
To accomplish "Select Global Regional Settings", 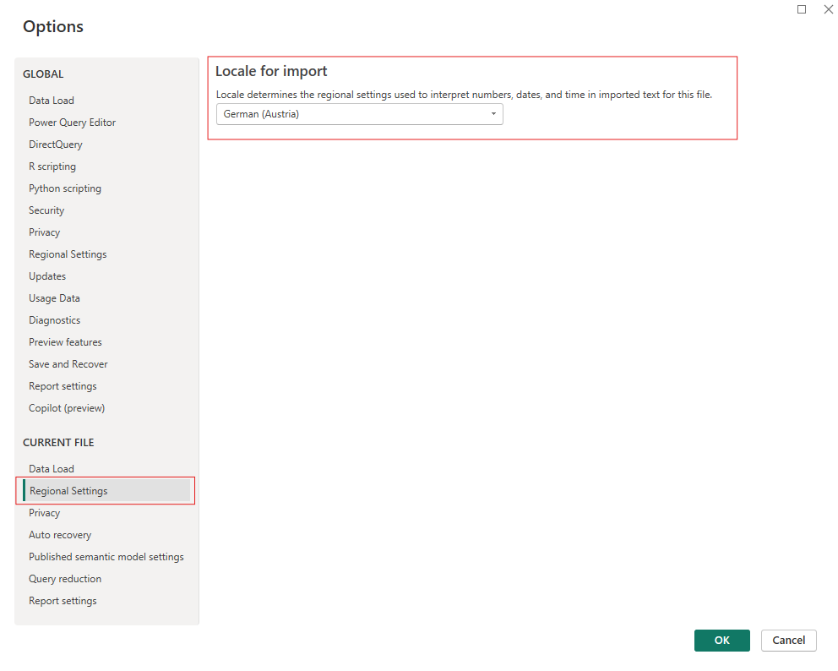I will 68,254.
